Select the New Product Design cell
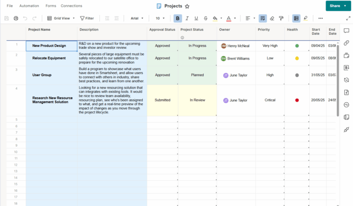 [51, 46]
